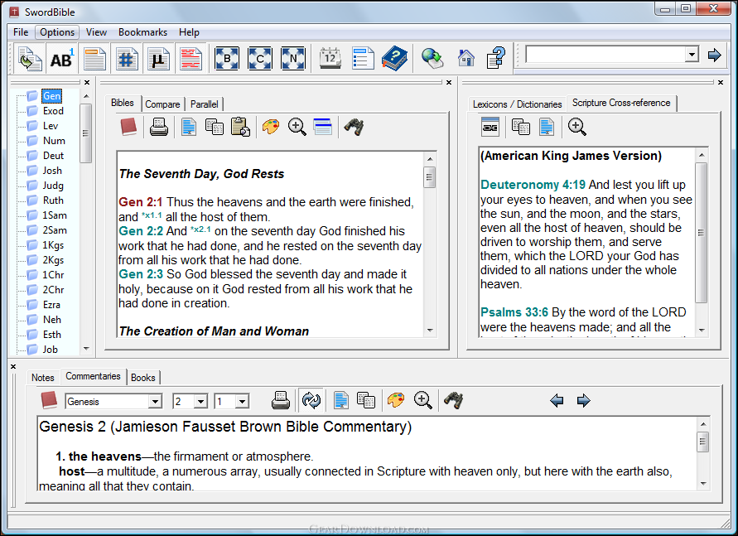Screen dimensions: 738x536
Task: Print from the Bibles pane printer icon
Action: coord(159,127)
